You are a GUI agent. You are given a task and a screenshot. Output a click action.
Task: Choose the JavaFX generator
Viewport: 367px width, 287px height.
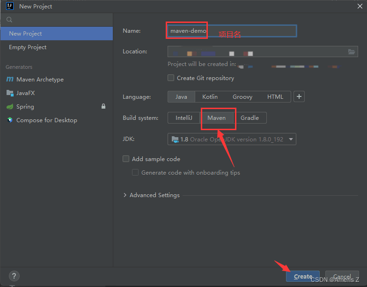(x=57, y=93)
